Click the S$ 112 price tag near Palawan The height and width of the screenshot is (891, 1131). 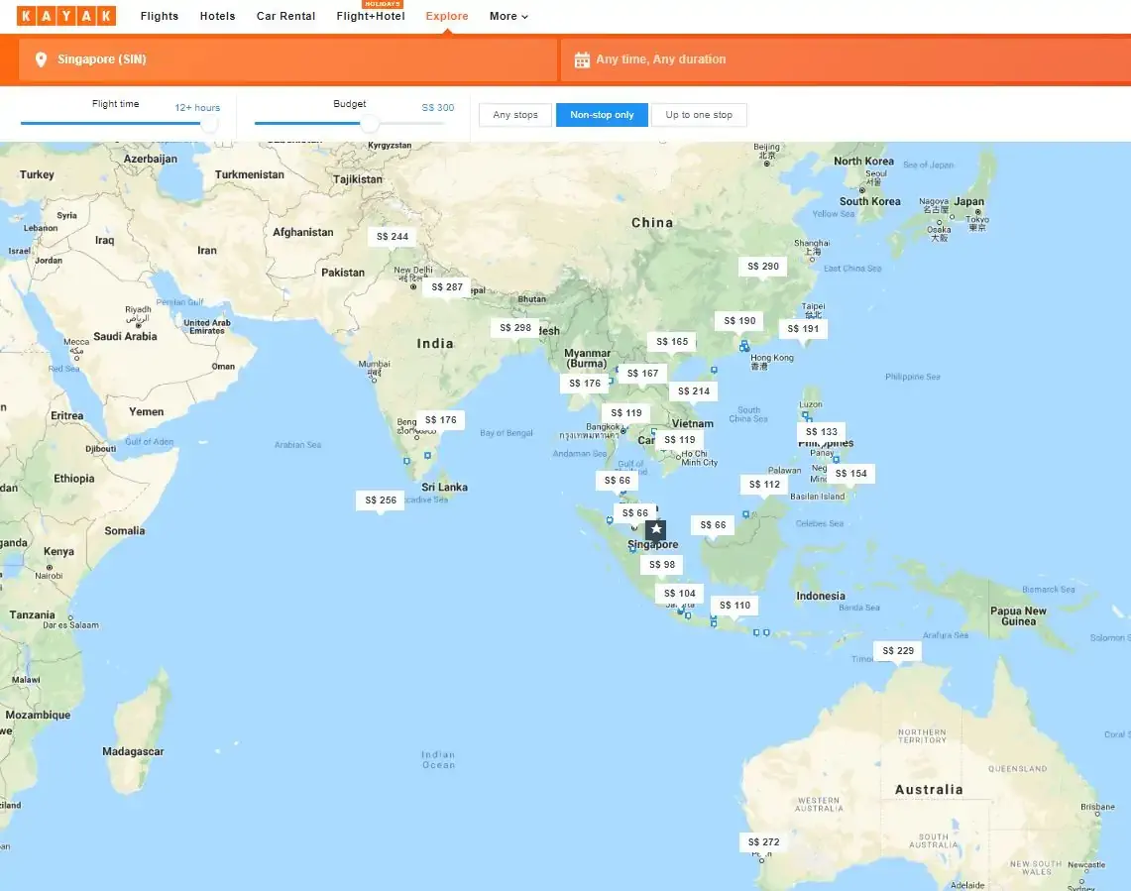pos(764,485)
